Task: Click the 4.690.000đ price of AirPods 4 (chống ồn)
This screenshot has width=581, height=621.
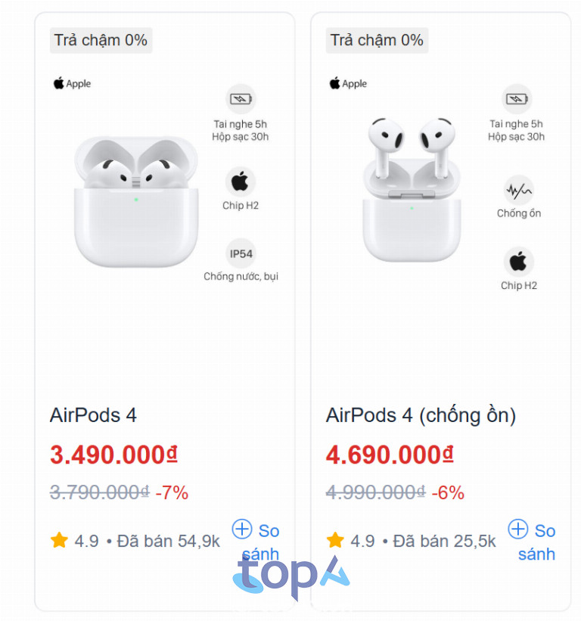Action: point(390,455)
